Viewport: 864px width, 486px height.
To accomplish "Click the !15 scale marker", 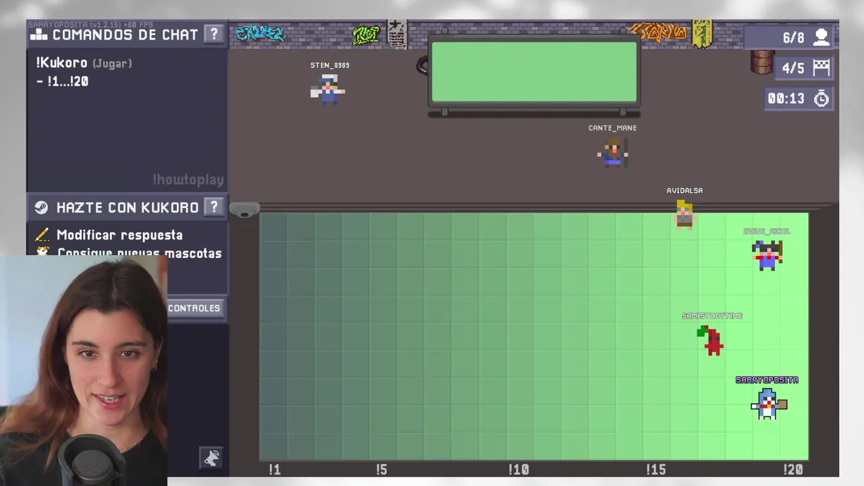I will click(655, 469).
